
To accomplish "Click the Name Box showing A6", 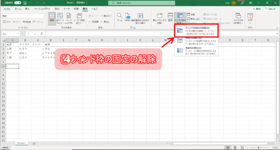I will click(9, 34).
